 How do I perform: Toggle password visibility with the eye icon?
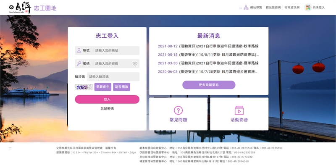coord(135,63)
